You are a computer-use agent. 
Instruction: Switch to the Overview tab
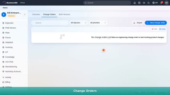click(36, 15)
